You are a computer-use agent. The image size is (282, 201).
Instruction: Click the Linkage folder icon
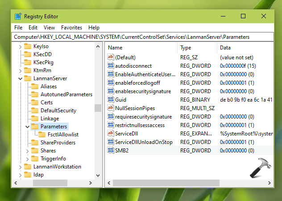tap(35, 119)
